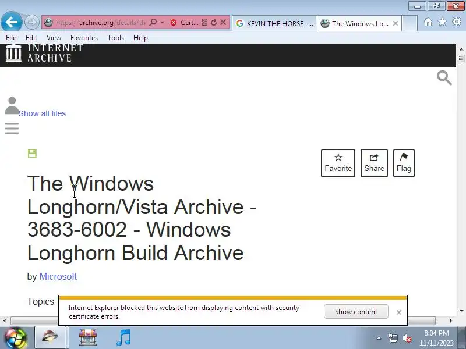
Task: Click the Favorite button with star
Action: pyautogui.click(x=338, y=163)
